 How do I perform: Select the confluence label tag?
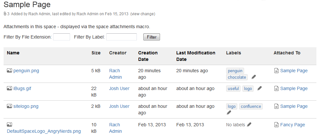point(251,107)
